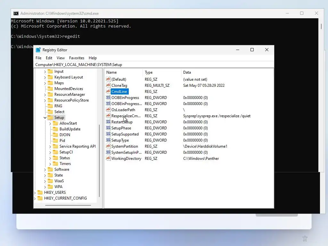Minimize the cmd.exe window
Image resolution: width=328 pixels, height=246 pixels.
pos(287,13)
